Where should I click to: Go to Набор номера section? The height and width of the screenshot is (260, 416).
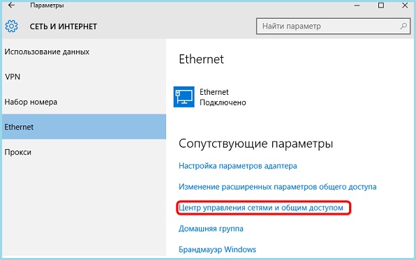(84, 102)
